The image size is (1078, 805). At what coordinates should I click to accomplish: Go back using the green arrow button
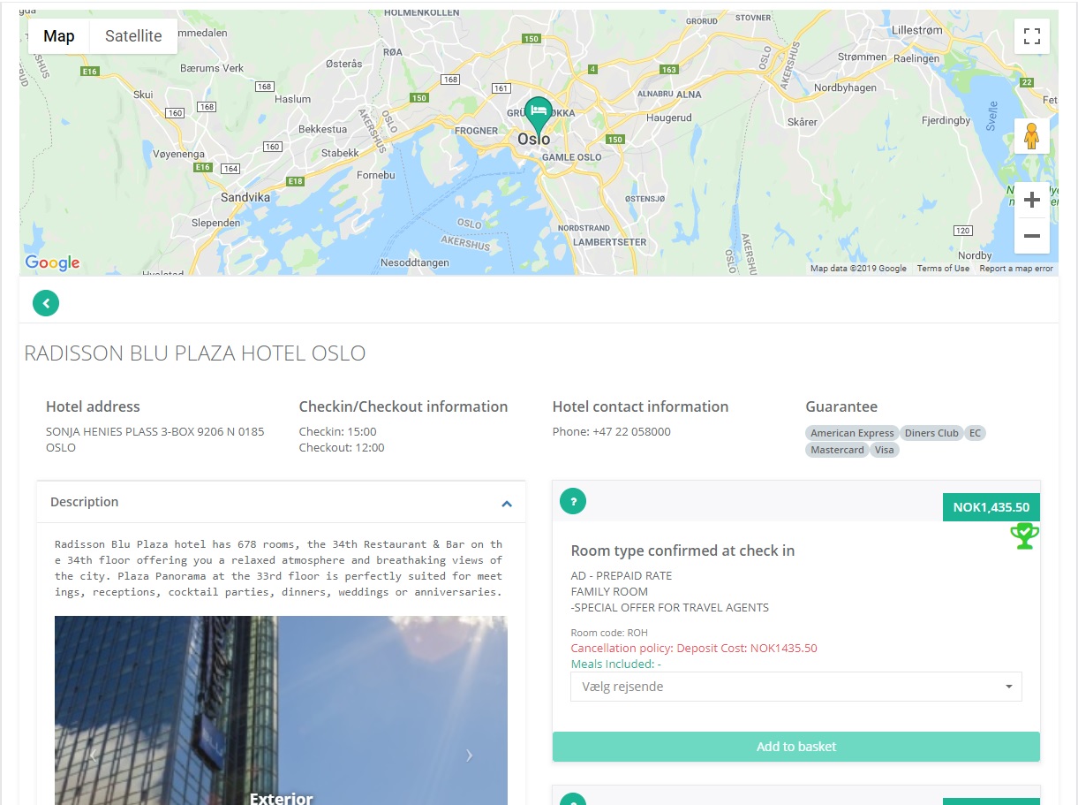point(46,304)
